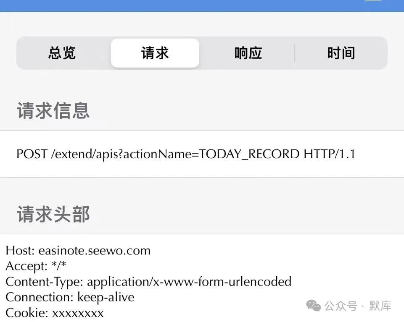Switch to the 时间 timing tab
The height and width of the screenshot is (322, 404).
(x=341, y=53)
